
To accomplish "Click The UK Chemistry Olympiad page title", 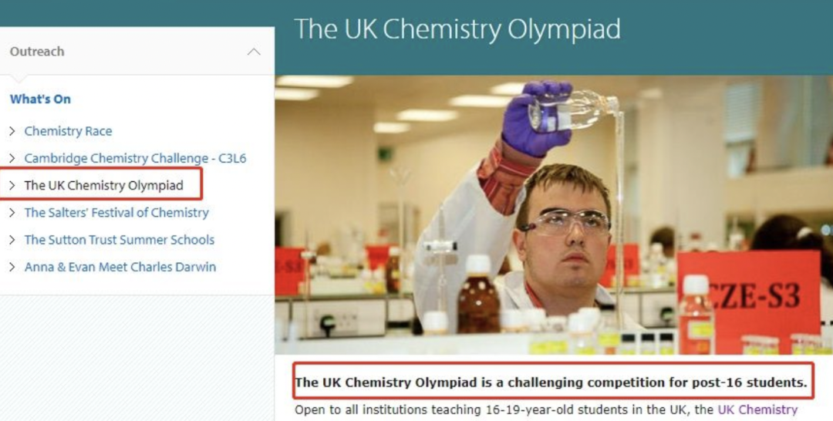I will click(457, 29).
